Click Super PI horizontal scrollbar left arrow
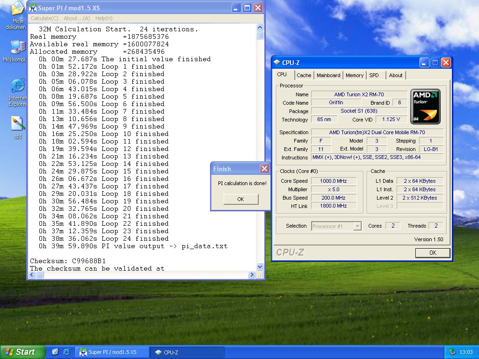 click(x=32, y=275)
